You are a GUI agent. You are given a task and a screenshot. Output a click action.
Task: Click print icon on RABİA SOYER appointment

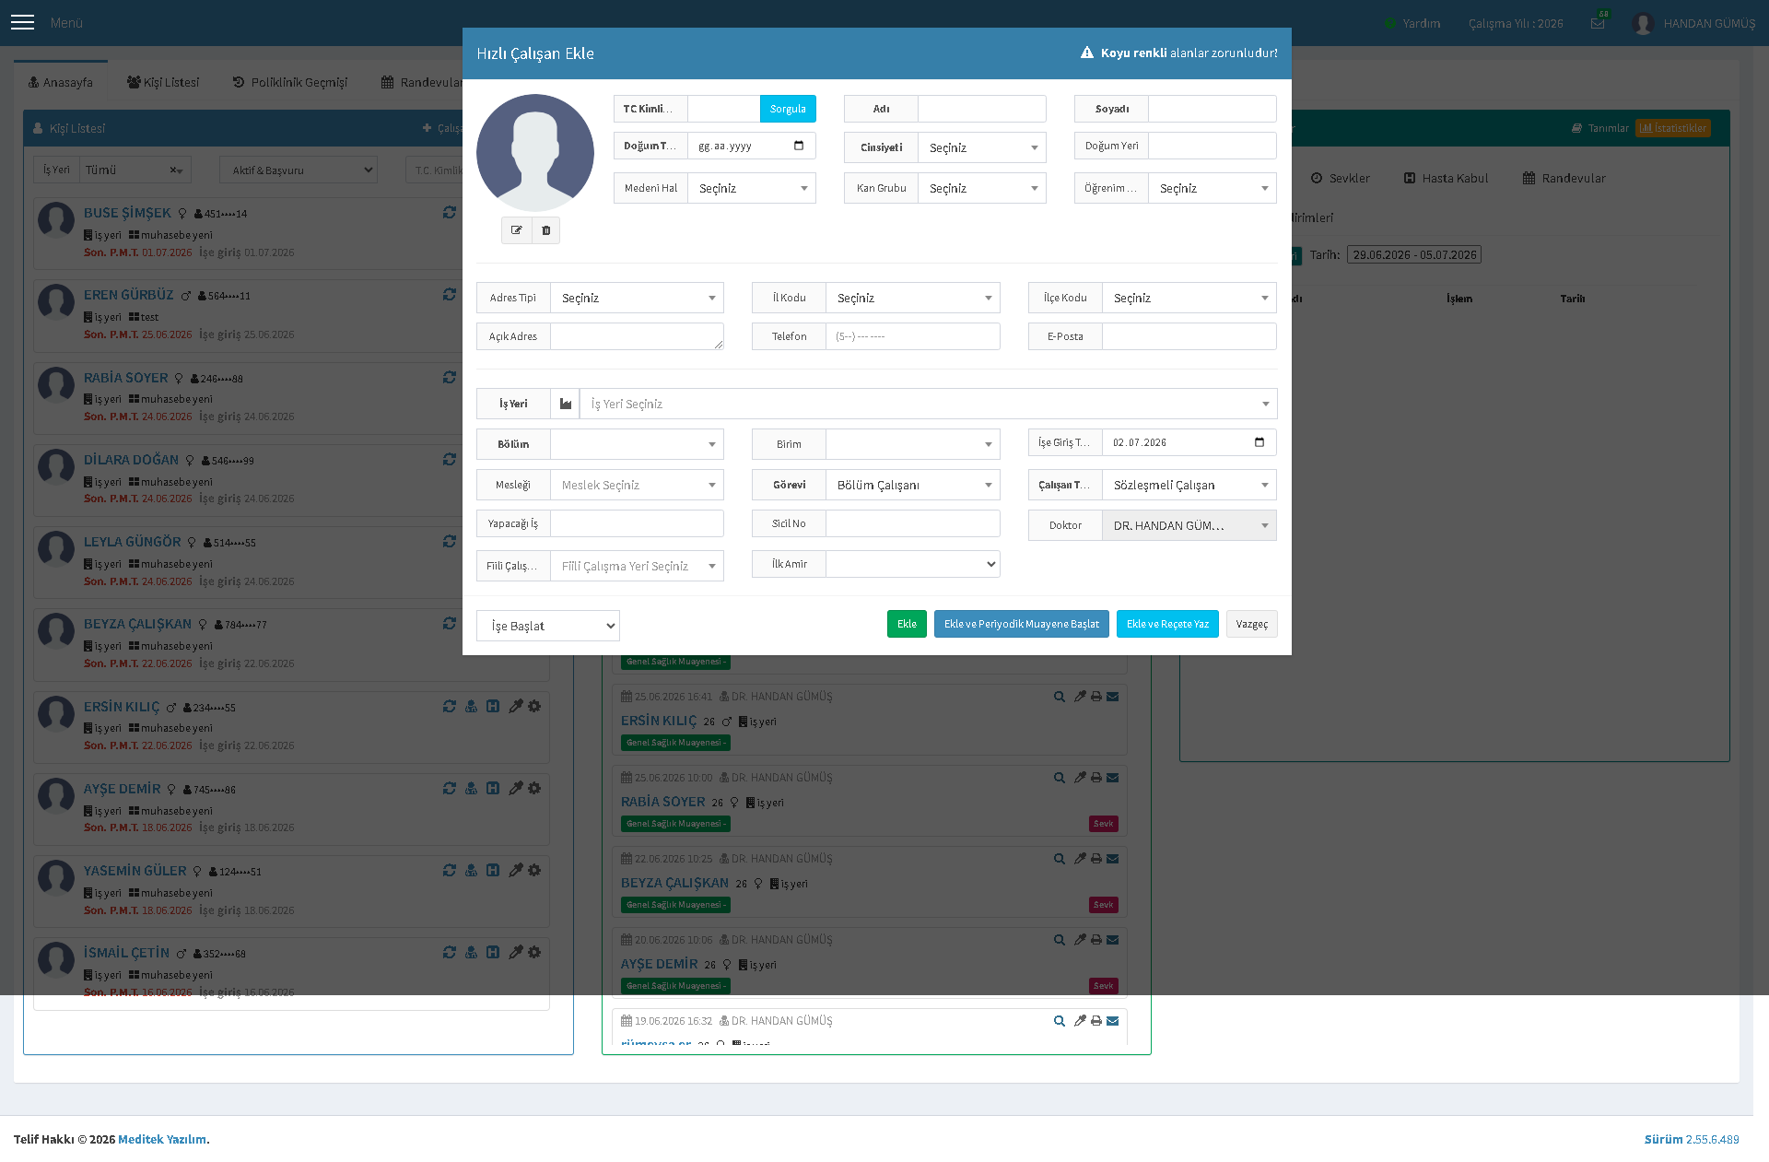point(1096,778)
